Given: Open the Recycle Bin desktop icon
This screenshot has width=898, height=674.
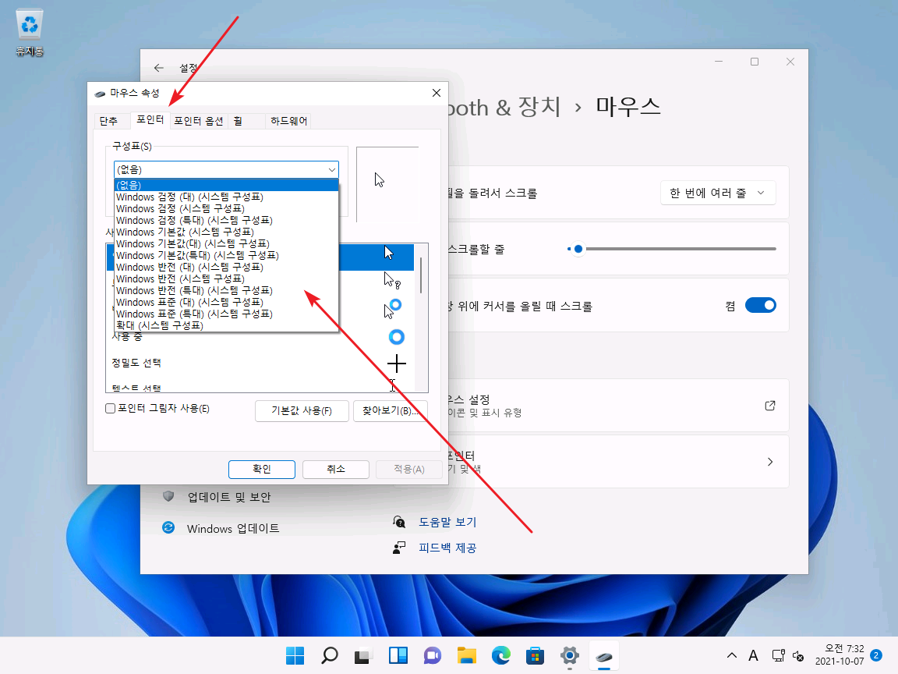Looking at the screenshot, I should pyautogui.click(x=29, y=32).
